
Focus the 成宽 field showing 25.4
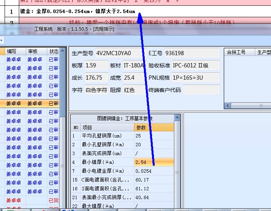[134, 78]
